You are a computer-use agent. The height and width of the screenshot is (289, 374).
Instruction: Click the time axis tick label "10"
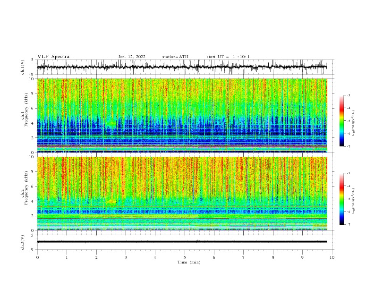pyautogui.click(x=332, y=257)
